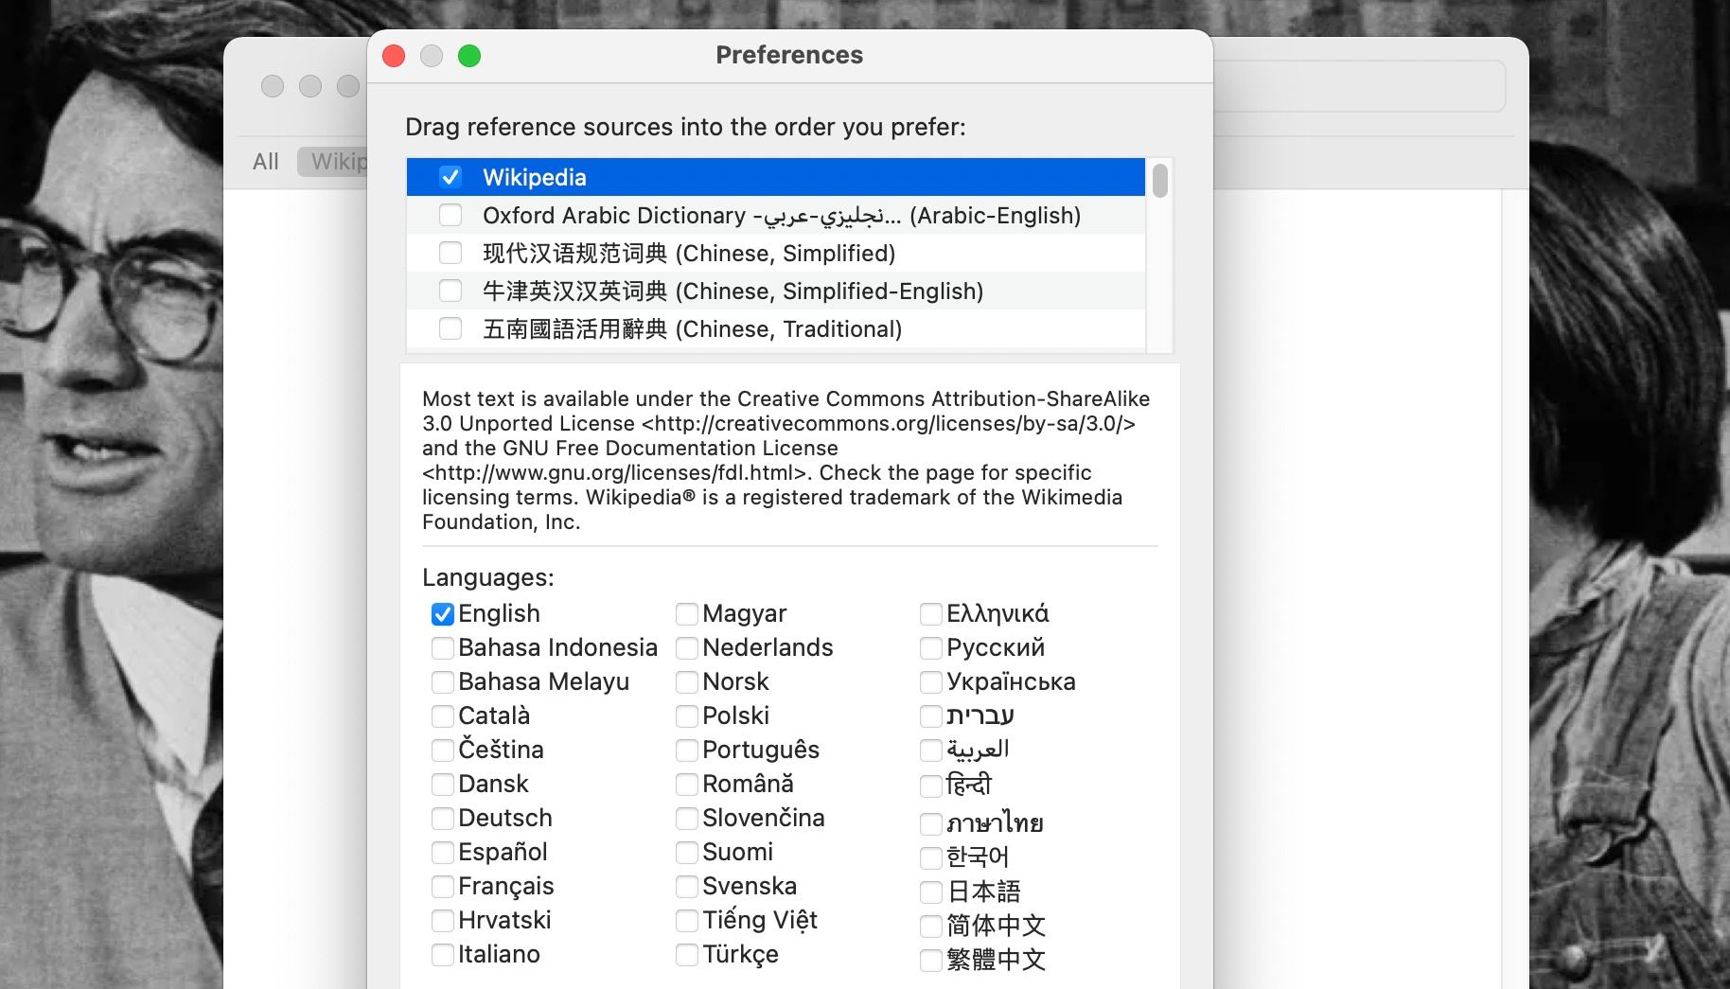Check the Polski language checkbox
1730x989 pixels.
[687, 716]
